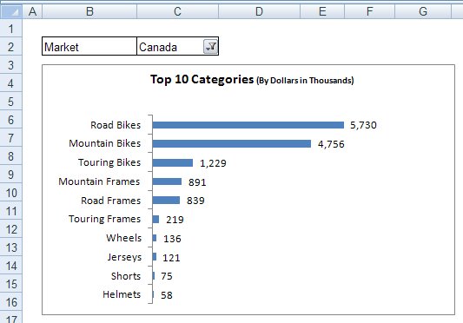Click the Wheels axis label

click(123, 238)
